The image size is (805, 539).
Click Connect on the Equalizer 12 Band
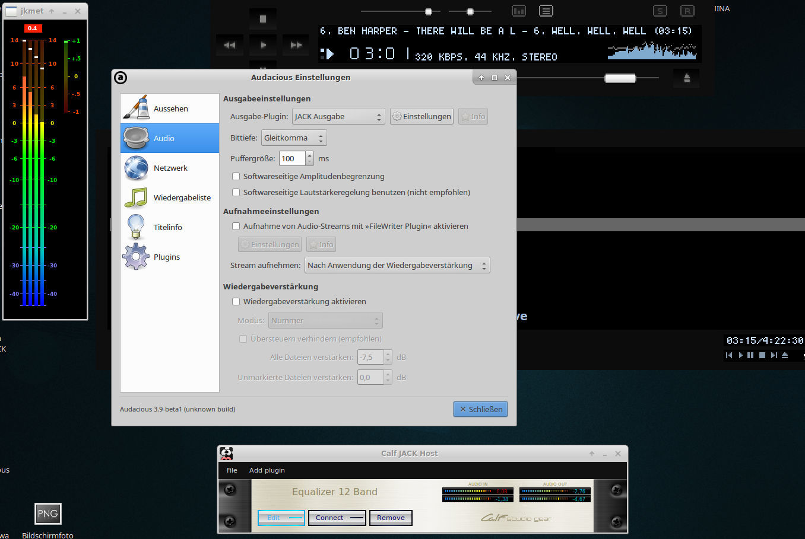(x=337, y=518)
